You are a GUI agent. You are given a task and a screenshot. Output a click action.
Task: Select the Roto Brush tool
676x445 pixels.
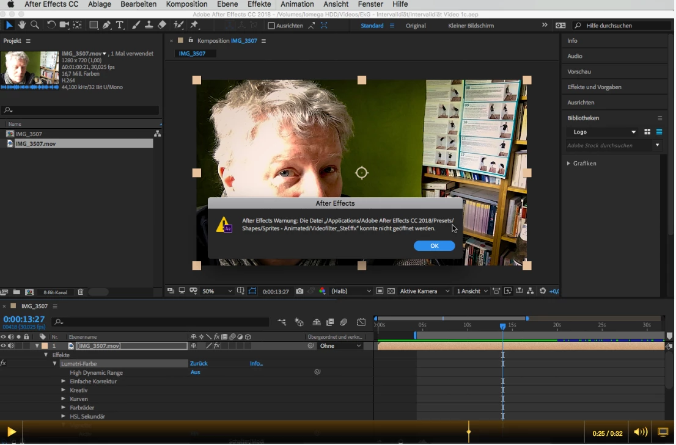point(178,25)
